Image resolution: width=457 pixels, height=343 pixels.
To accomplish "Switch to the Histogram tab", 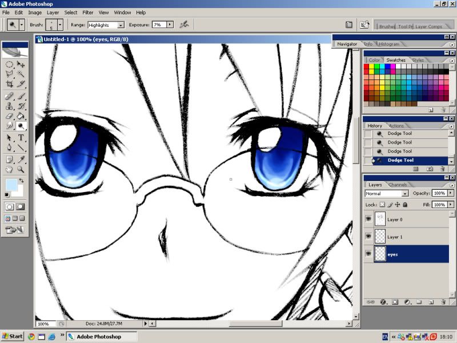I will click(389, 44).
